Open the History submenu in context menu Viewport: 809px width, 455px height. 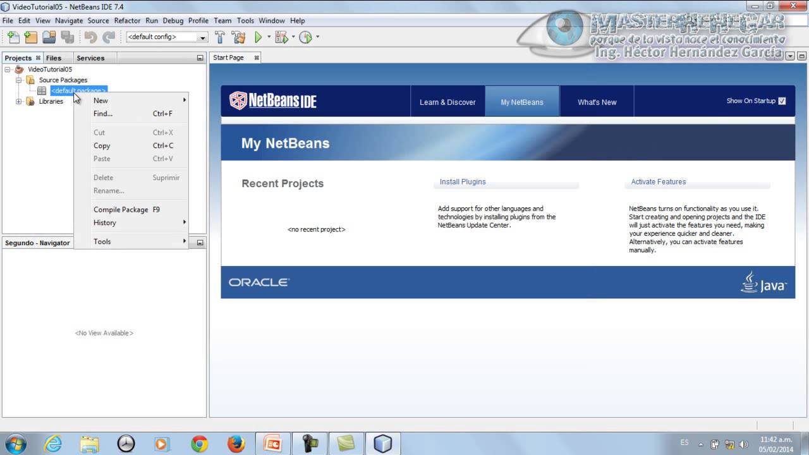pos(131,222)
